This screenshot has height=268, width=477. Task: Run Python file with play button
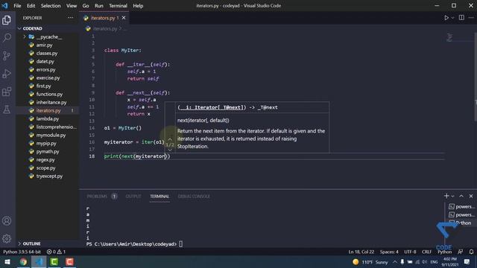pyautogui.click(x=446, y=18)
